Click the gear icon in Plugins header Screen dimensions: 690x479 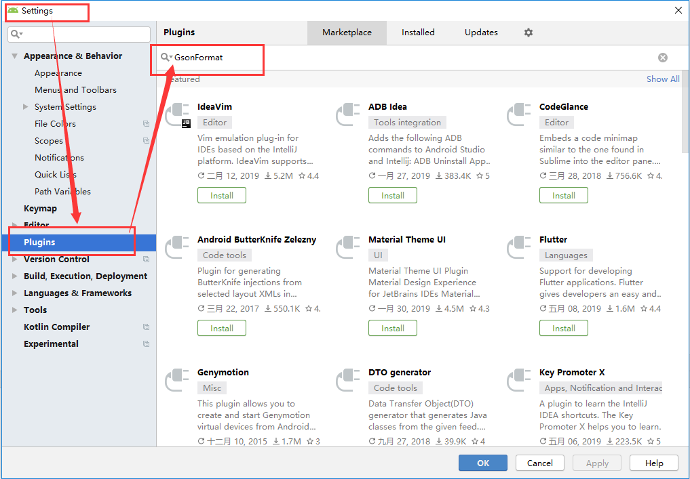(x=528, y=33)
